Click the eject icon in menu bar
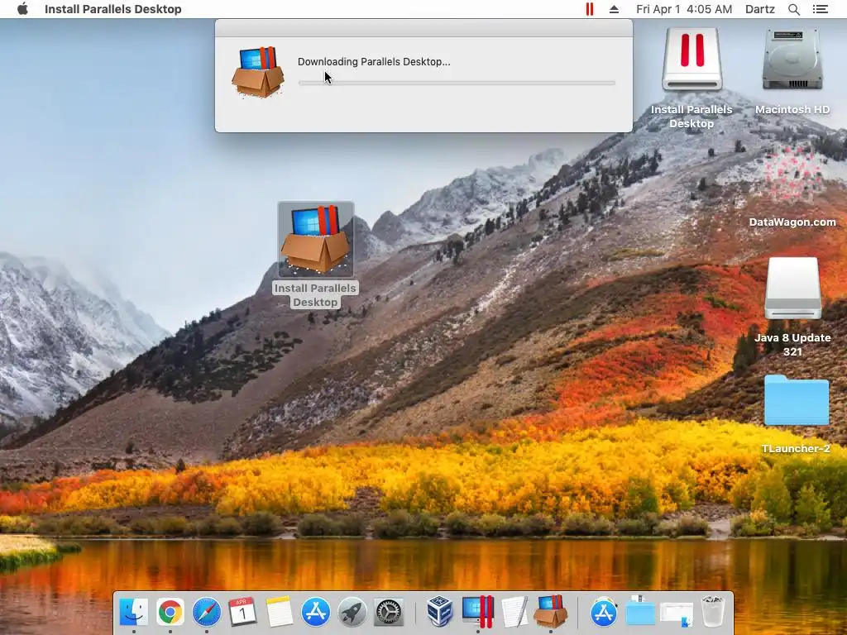847x635 pixels. pos(614,9)
